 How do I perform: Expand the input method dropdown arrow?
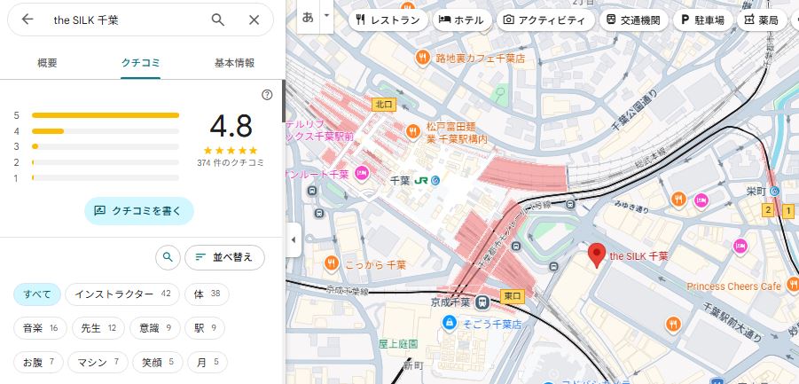pos(327,16)
